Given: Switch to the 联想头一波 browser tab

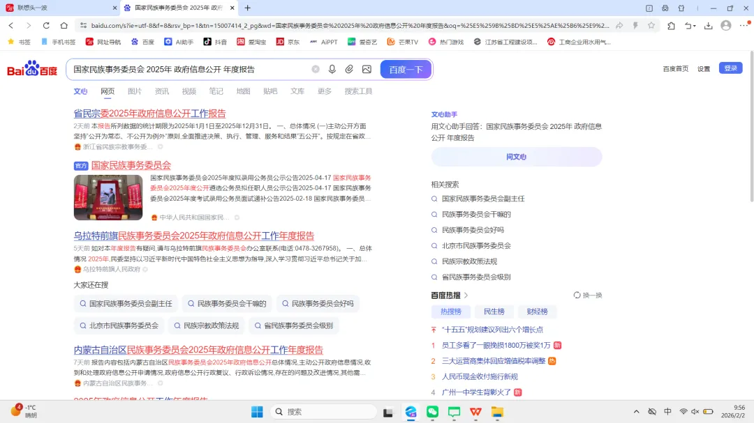Looking at the screenshot, I should click(60, 8).
